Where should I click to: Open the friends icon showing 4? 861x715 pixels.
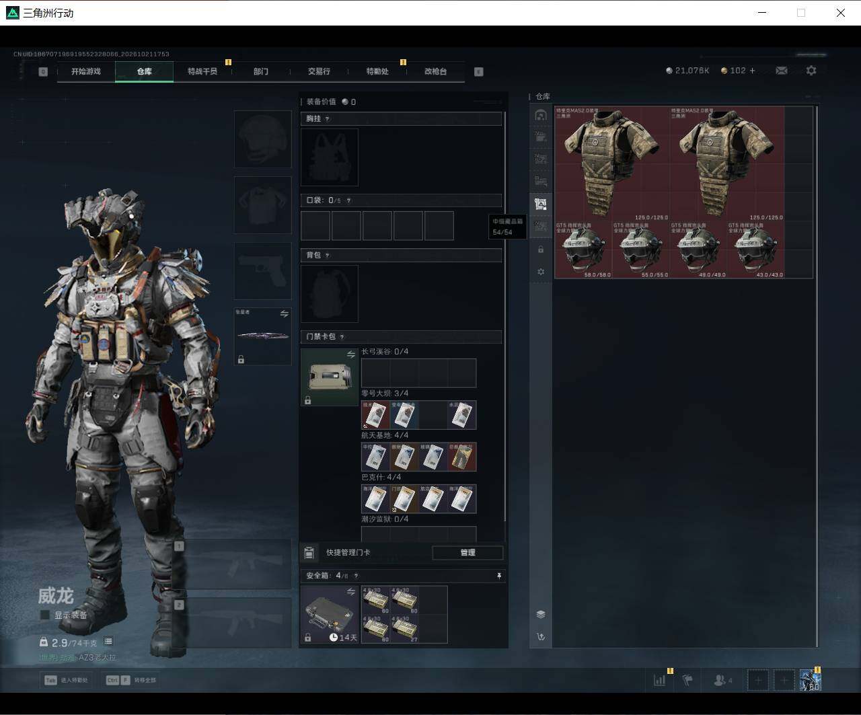[x=722, y=681]
